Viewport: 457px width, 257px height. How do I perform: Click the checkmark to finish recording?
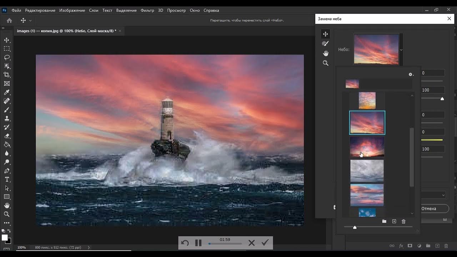point(265,243)
